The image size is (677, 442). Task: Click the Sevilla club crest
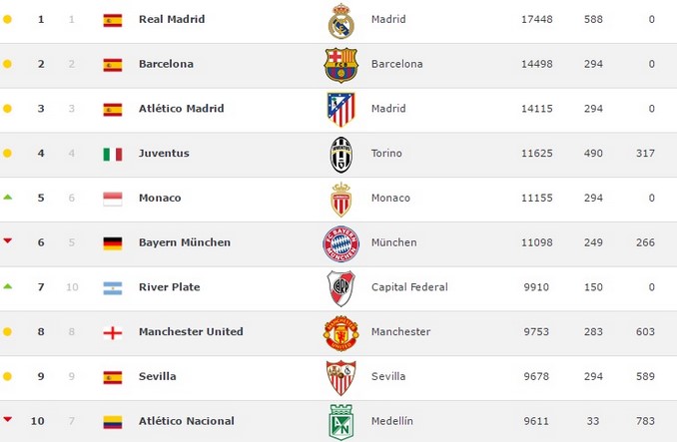341,377
